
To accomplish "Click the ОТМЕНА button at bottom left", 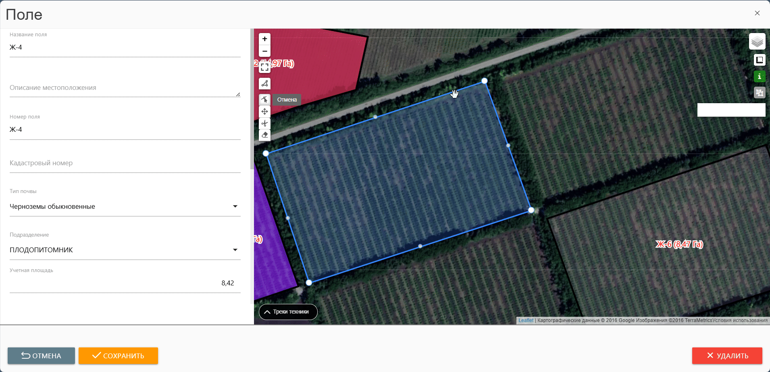I will (x=41, y=355).
